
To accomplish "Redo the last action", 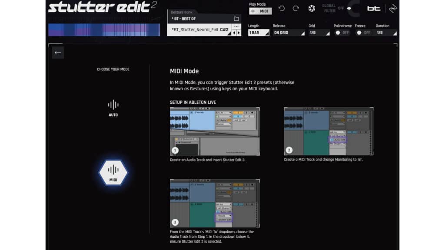I will click(x=296, y=9).
